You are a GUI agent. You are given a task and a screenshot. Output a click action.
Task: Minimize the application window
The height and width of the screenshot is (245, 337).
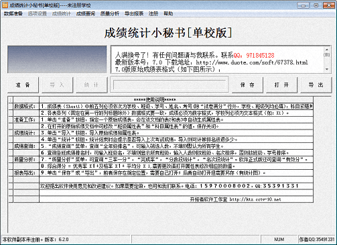tap(303, 5)
